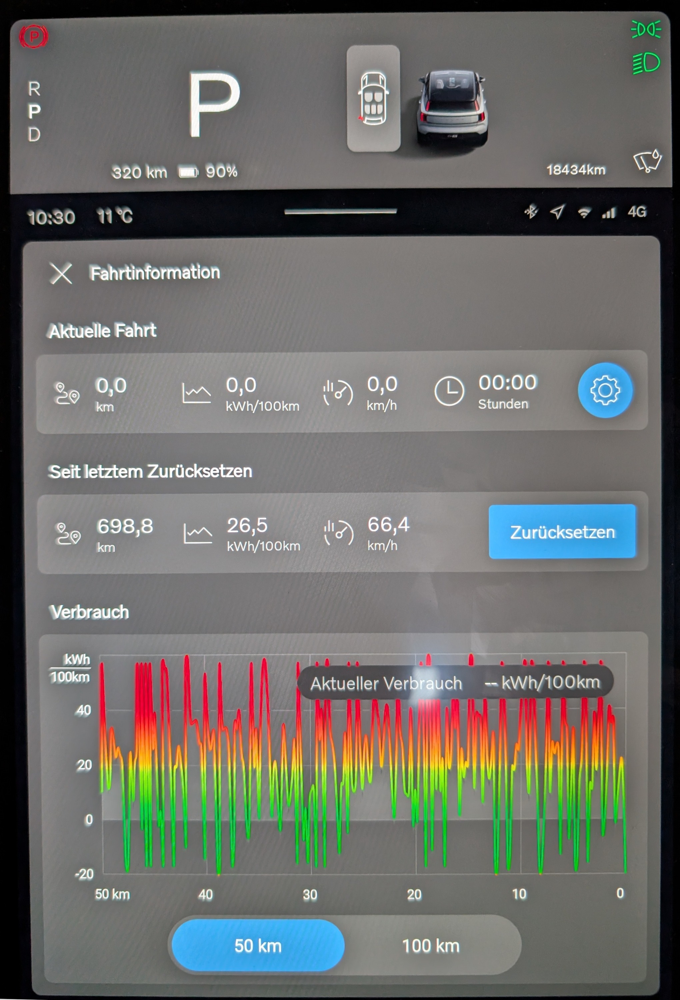Tap the Bluetooth status icon
Viewport: 680px width, 1000px height.
(x=531, y=212)
